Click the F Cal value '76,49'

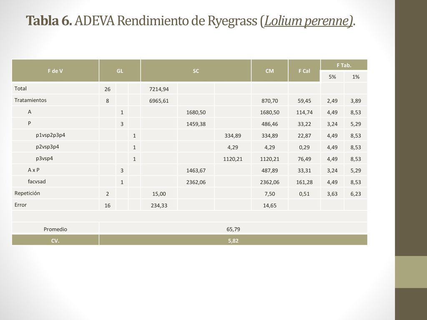304,159
